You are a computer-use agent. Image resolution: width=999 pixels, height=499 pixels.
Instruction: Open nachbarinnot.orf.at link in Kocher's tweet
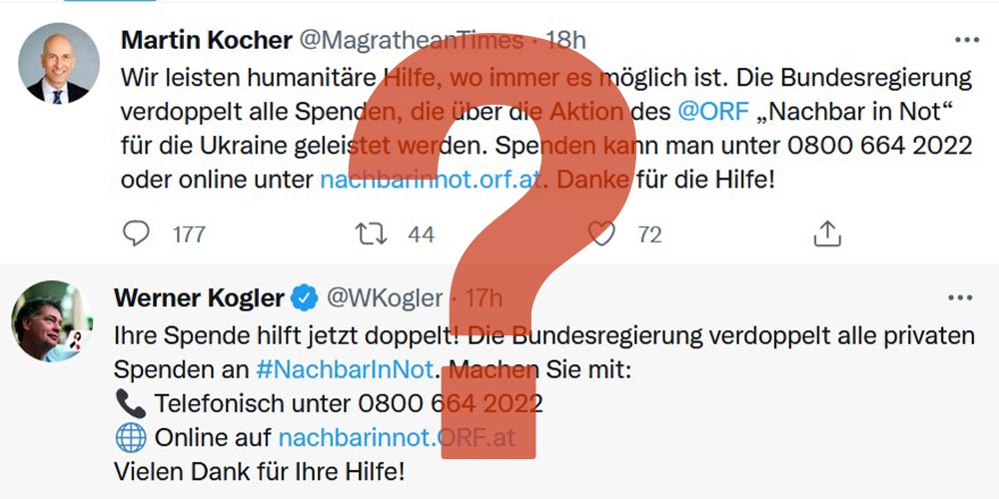[x=431, y=180]
